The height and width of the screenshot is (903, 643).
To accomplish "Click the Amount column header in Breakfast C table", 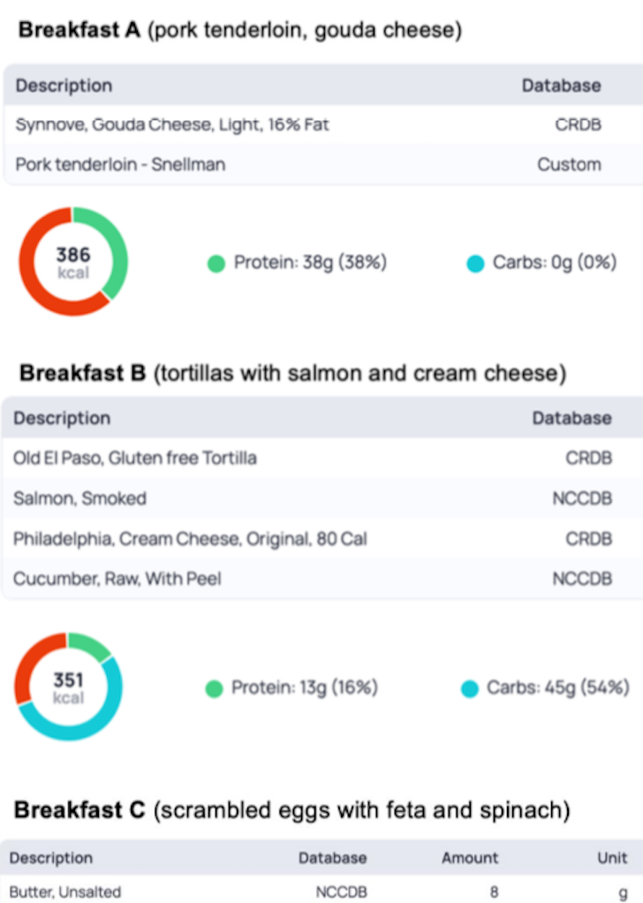I will point(470,858).
